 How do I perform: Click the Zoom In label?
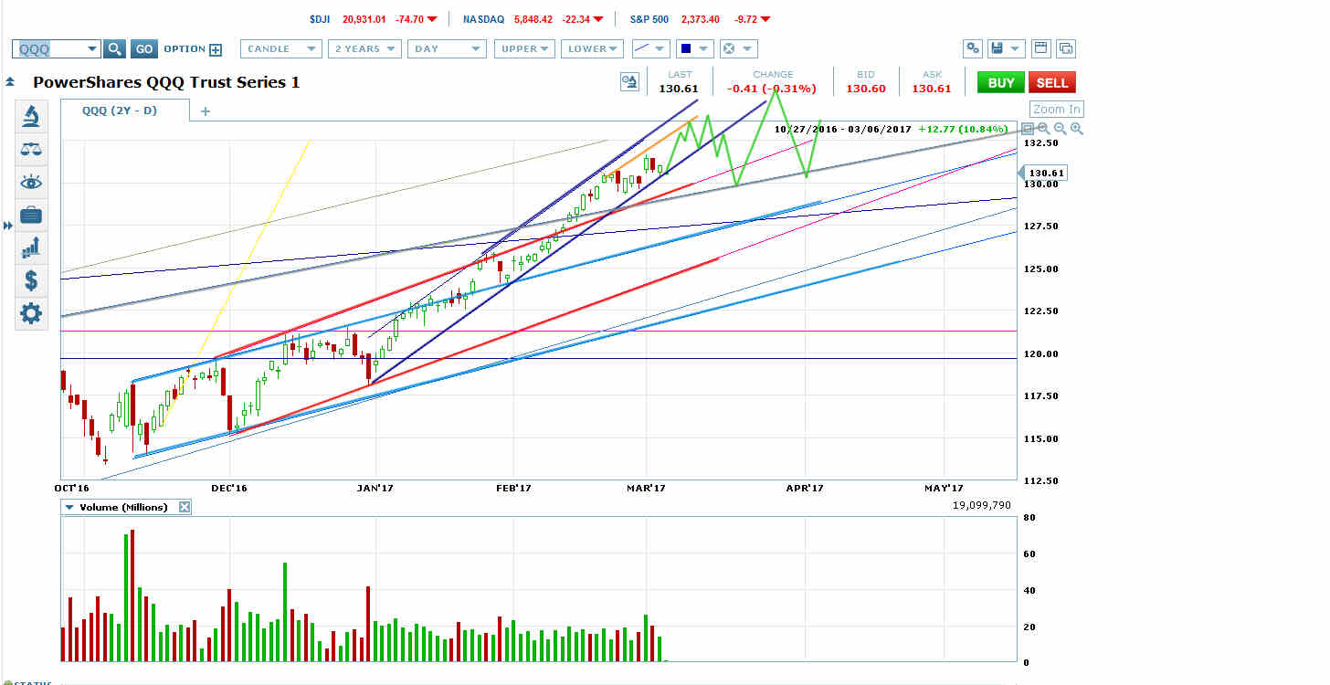click(1057, 109)
